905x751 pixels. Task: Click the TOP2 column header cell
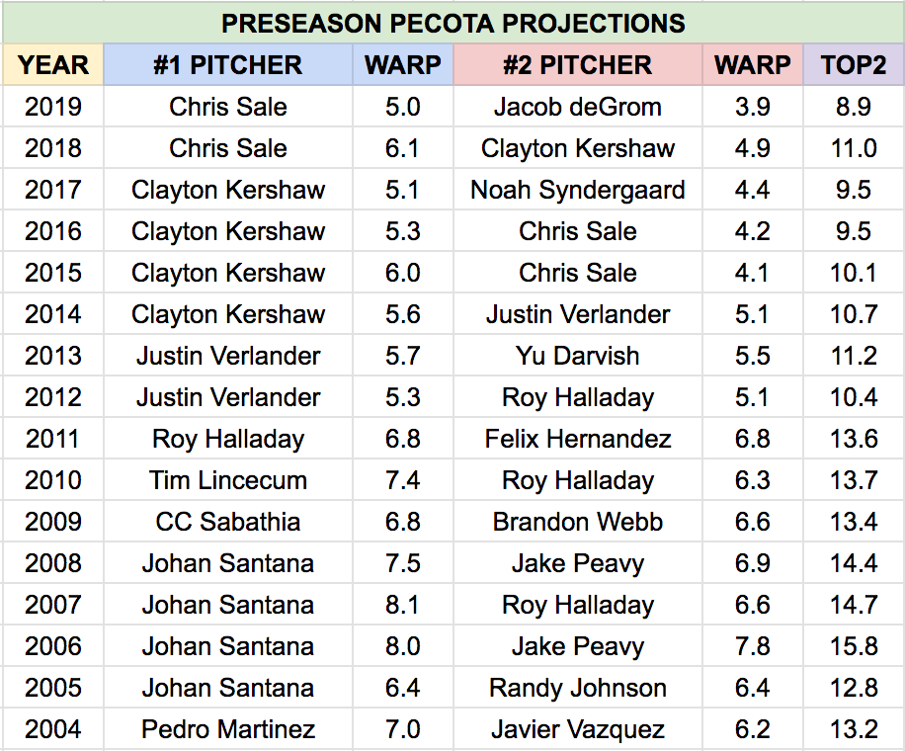pos(853,65)
